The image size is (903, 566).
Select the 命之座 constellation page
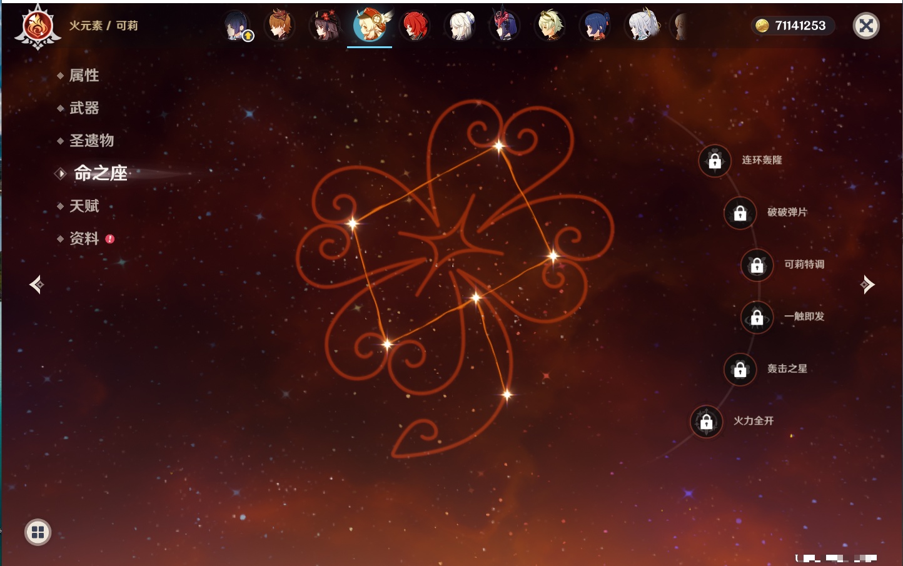tap(100, 173)
